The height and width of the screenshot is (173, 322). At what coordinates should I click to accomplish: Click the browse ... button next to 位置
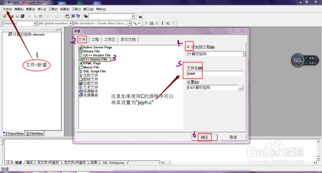click(x=241, y=88)
